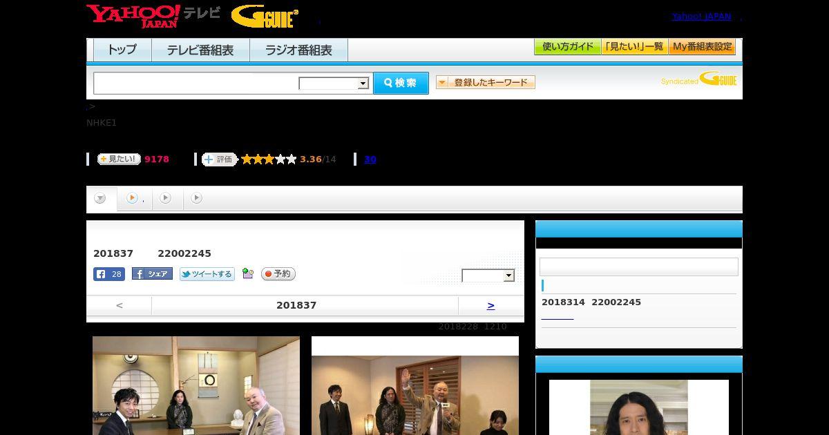
Task: Click the Facebook like counter showing 28
Action: 109,274
